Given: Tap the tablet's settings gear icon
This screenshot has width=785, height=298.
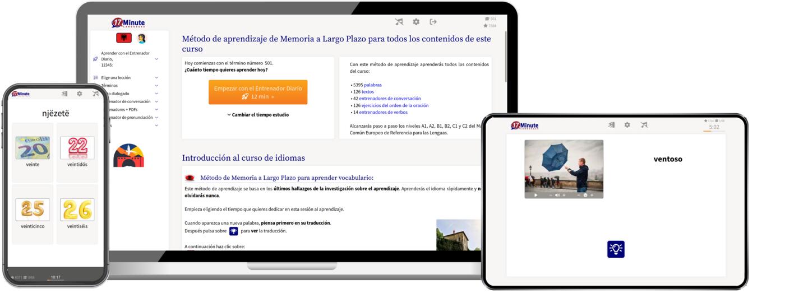Looking at the screenshot, I should pyautogui.click(x=627, y=125).
